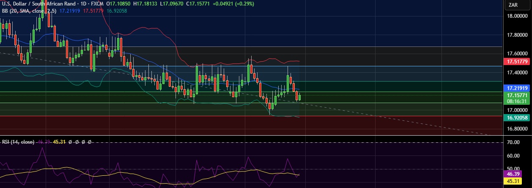Viewport: 532px width, 188px height.
Task: Click the 16.80000 price axis tick
Action: (518, 128)
